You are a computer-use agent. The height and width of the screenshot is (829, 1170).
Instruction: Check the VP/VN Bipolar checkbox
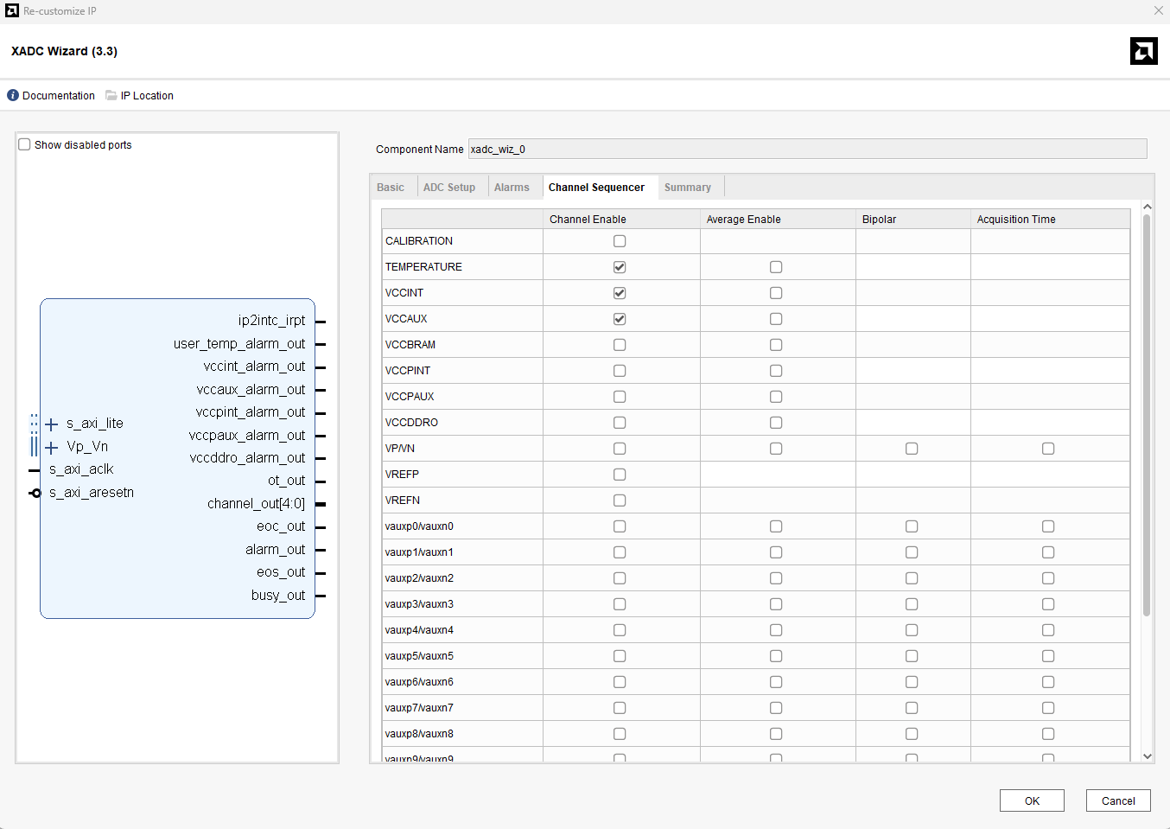pos(912,449)
